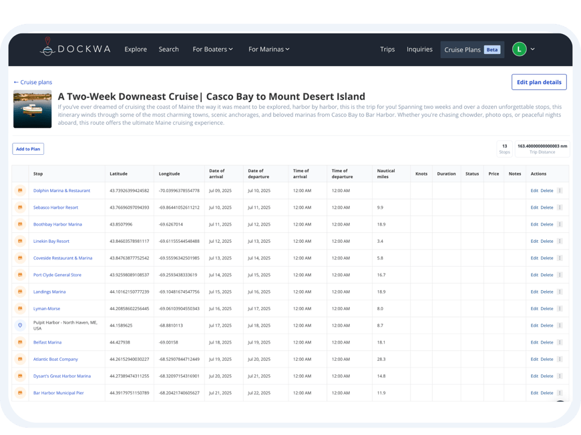Click the cruise plan boat thumbnail image

(33, 109)
